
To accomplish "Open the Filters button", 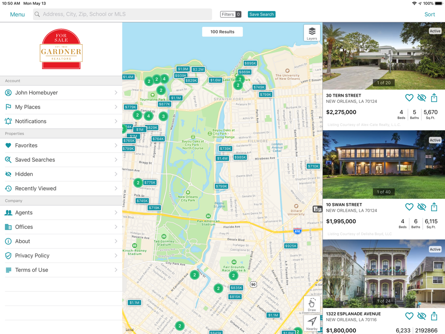I will pos(231,14).
